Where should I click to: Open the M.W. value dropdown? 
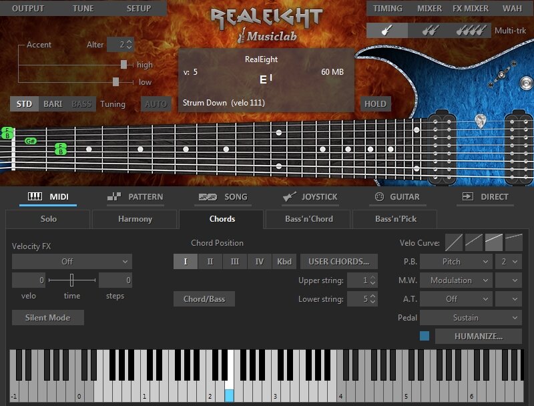509,280
